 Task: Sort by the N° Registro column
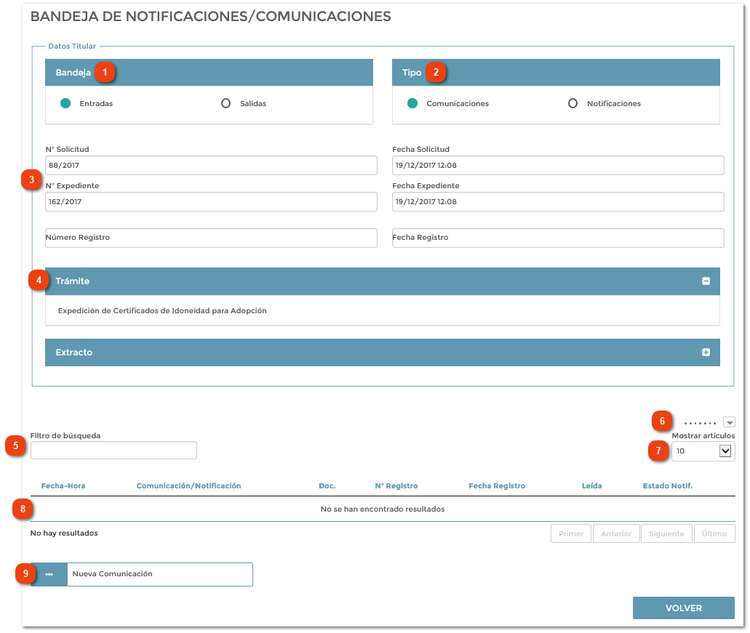tap(395, 485)
